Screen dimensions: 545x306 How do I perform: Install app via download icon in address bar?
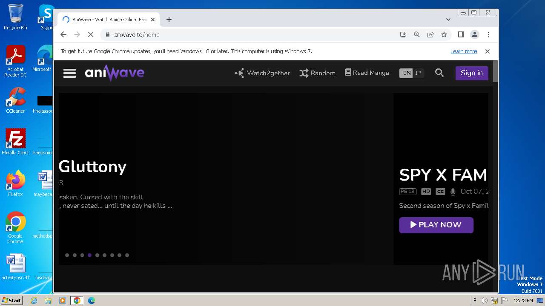403,35
